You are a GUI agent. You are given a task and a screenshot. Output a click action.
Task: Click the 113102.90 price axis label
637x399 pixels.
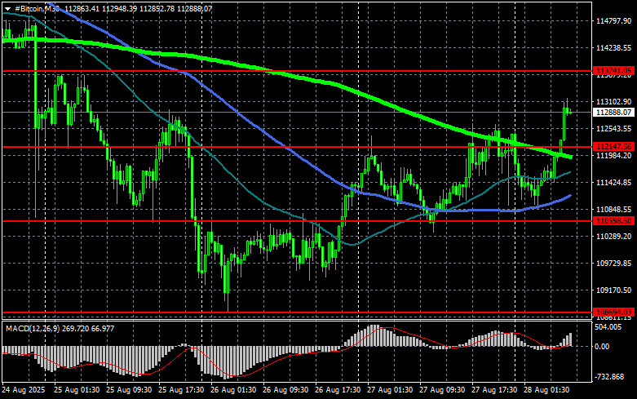(x=613, y=101)
